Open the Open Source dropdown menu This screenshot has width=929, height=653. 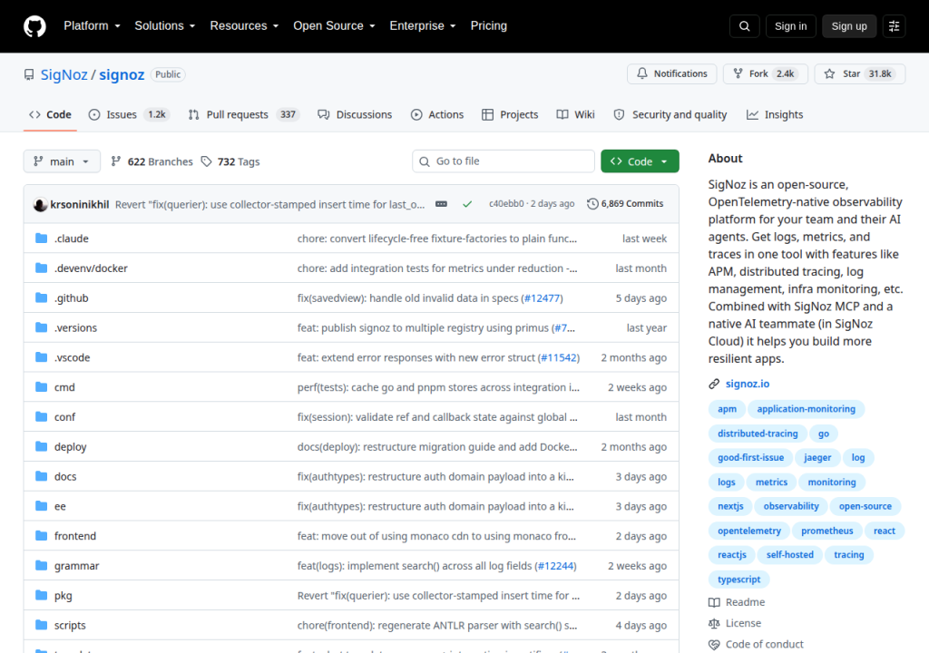tap(334, 26)
